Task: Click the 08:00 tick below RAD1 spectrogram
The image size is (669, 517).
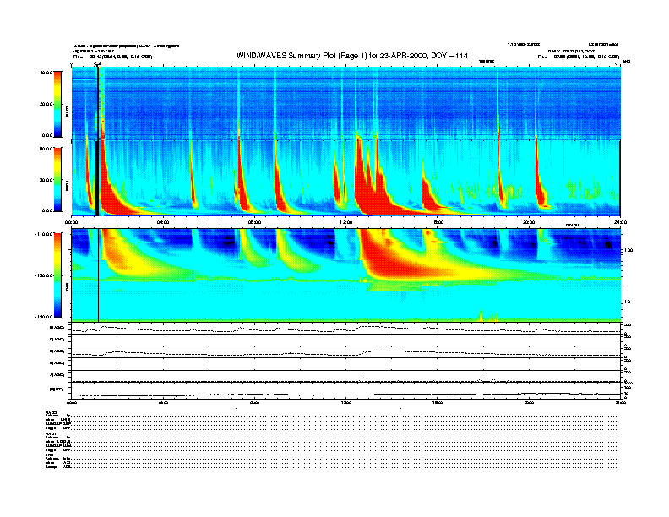Action: (x=254, y=222)
